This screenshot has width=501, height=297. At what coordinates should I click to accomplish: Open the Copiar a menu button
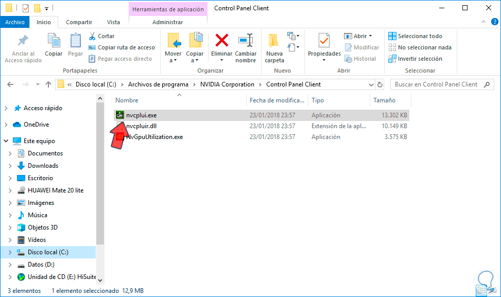[x=195, y=48]
